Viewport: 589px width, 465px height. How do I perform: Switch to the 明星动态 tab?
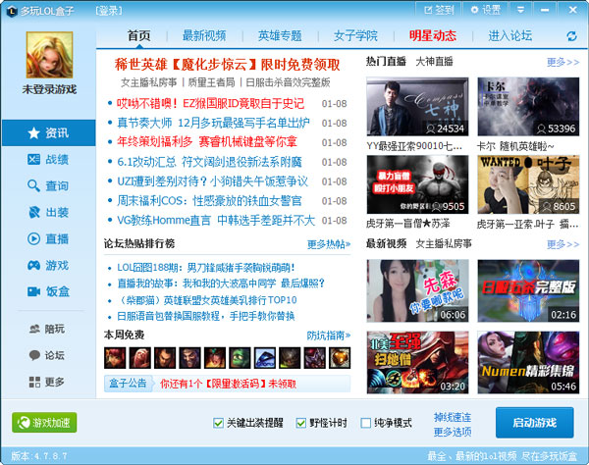pos(433,35)
